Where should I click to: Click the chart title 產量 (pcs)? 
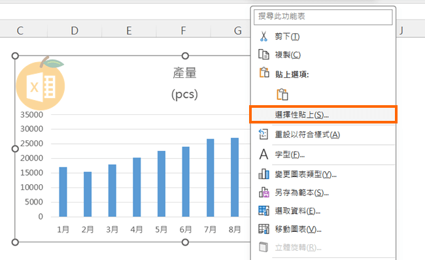point(185,84)
